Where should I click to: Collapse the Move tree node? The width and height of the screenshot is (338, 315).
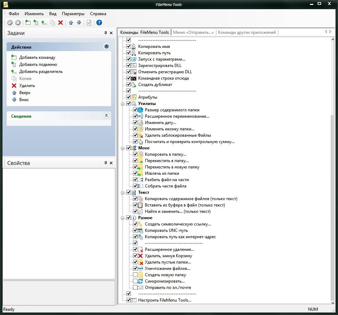coord(122,148)
